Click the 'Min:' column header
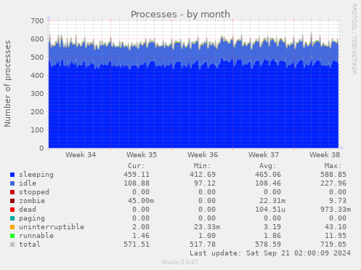 tap(202, 166)
